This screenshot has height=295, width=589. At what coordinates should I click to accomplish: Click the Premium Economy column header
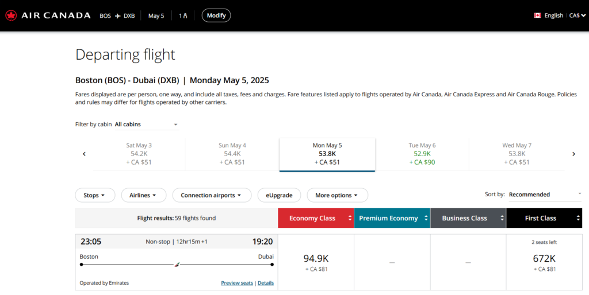392,218
